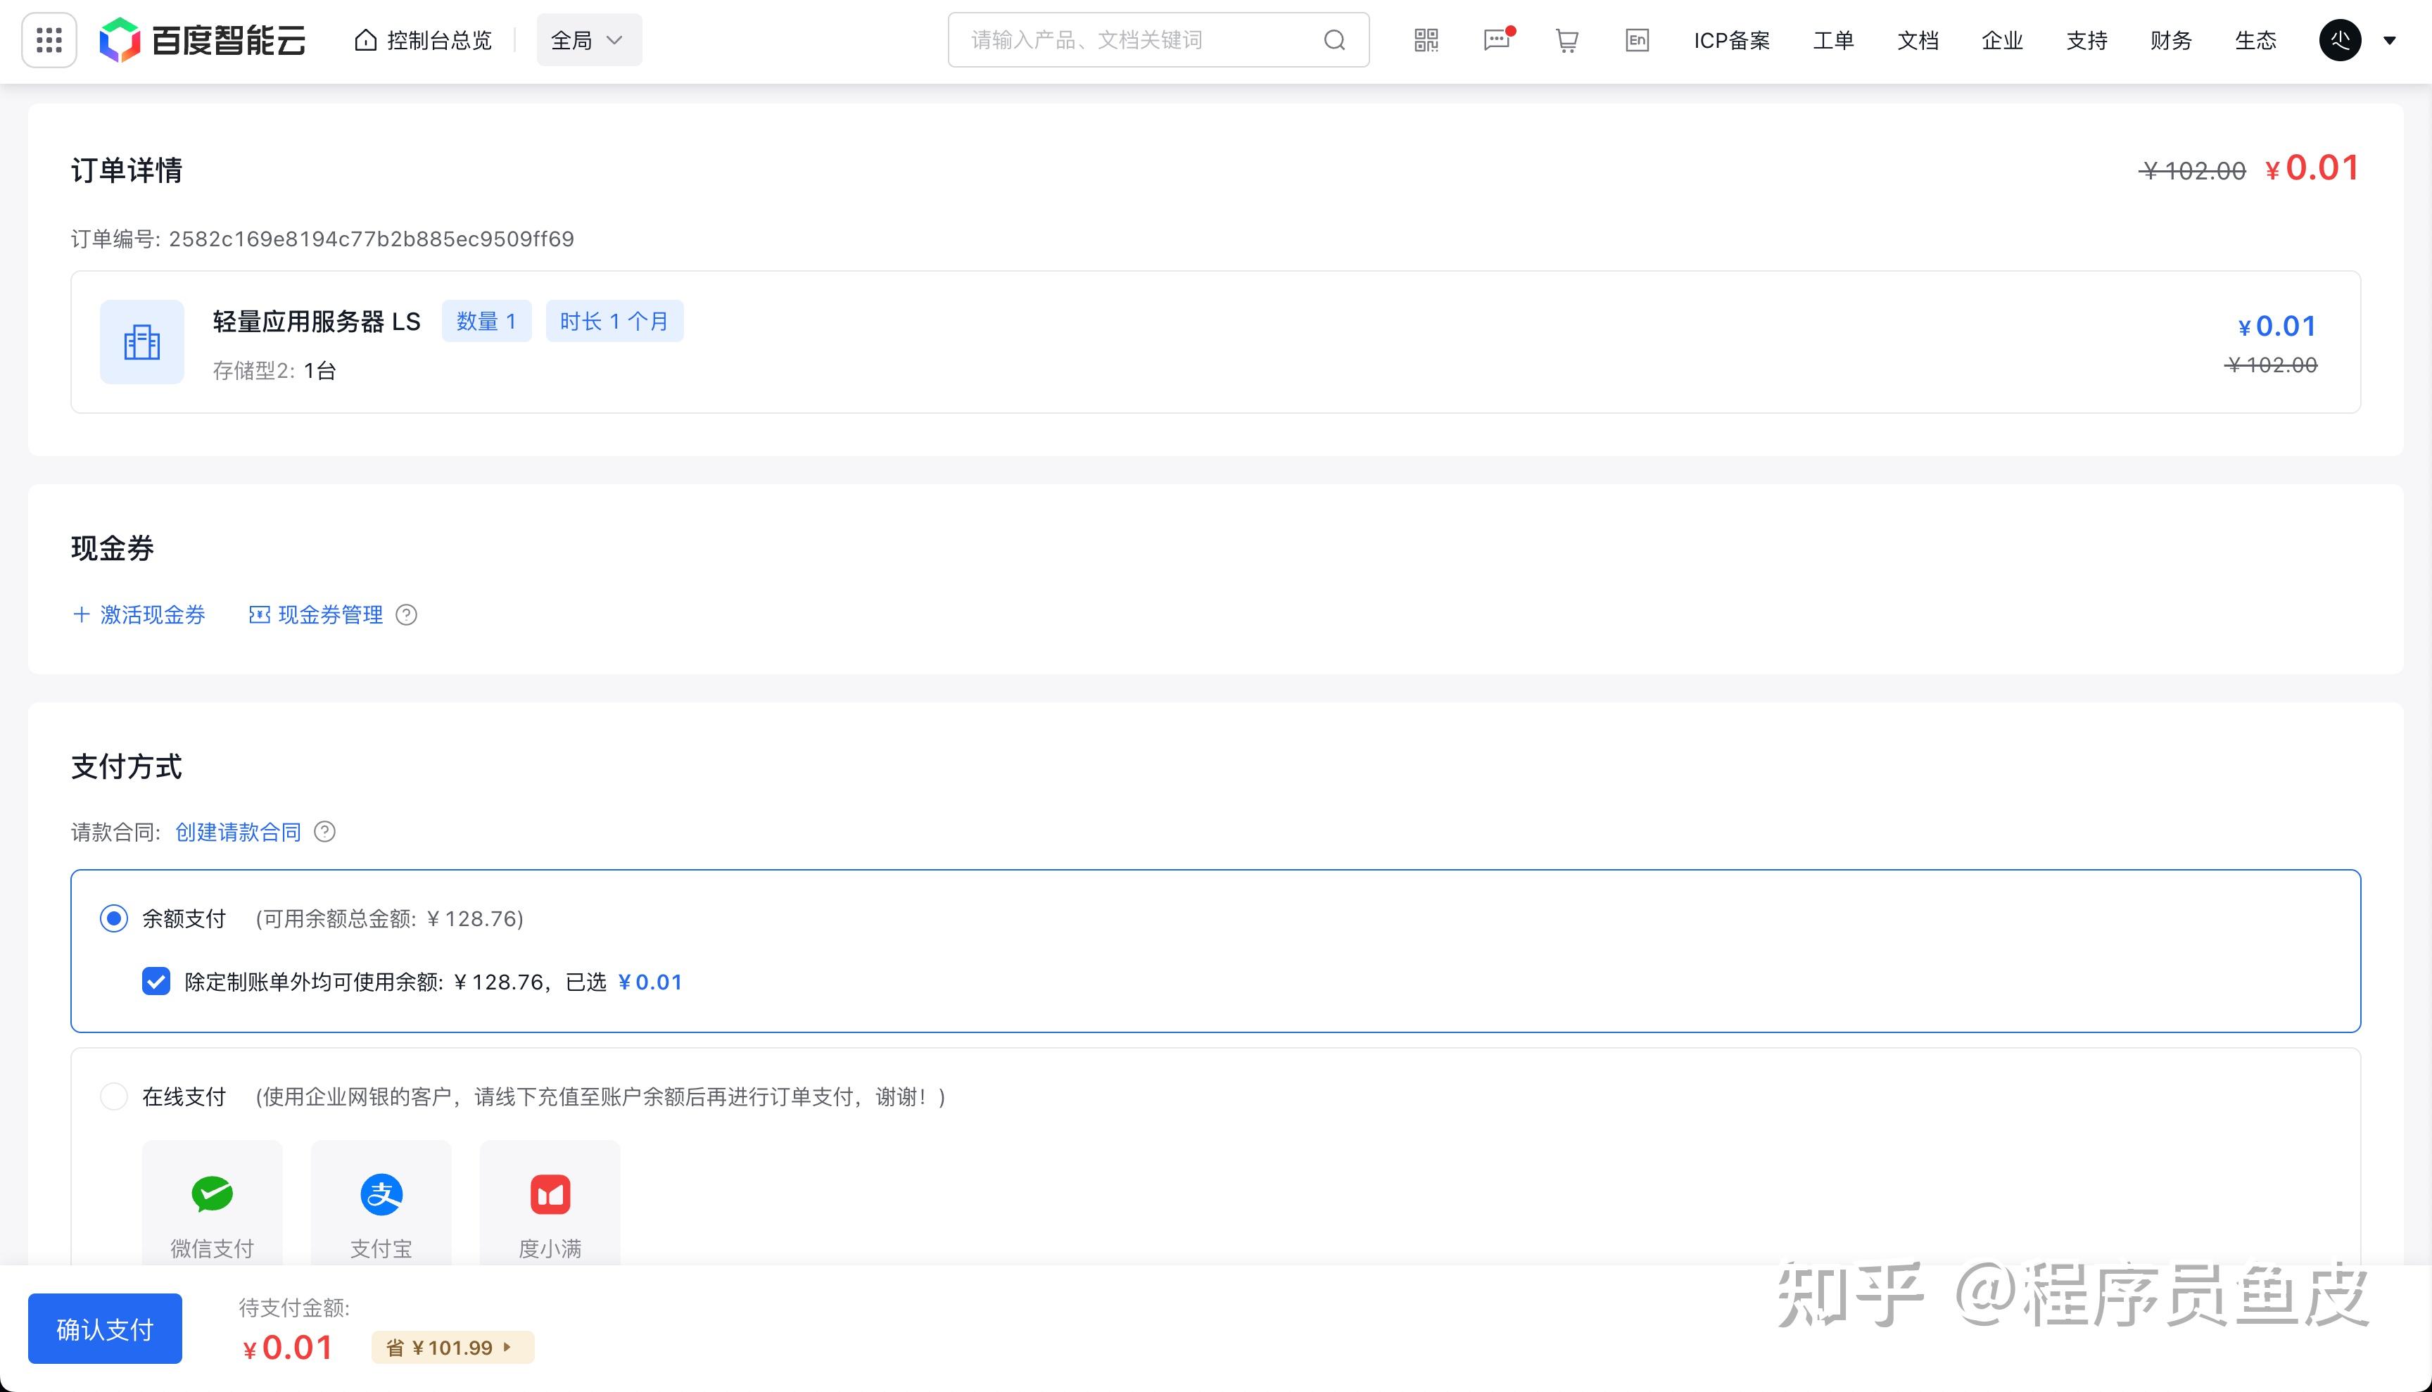The image size is (2432, 1392).
Task: Expand the 全局 region dropdown
Action: tap(589, 40)
